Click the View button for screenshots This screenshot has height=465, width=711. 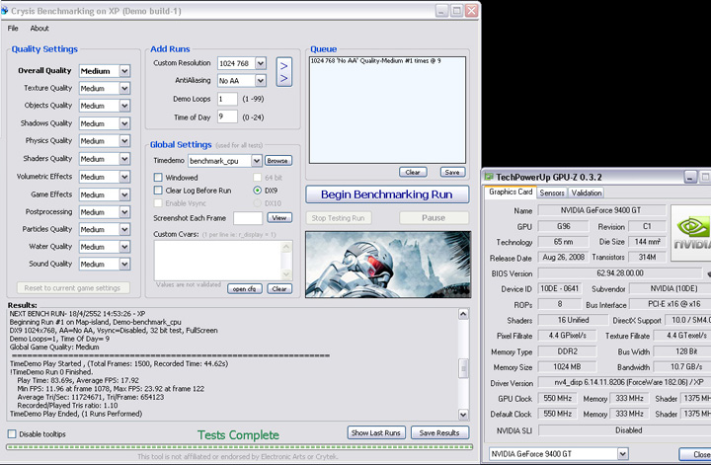coord(279,218)
